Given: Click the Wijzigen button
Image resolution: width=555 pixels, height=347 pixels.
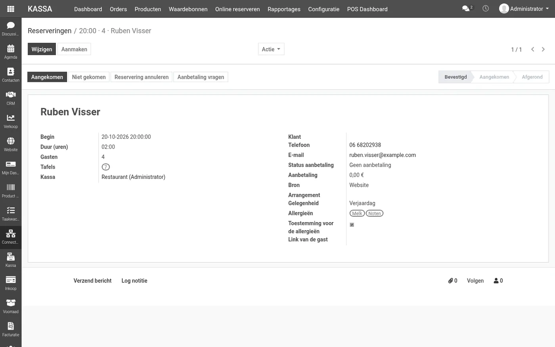Looking at the screenshot, I should pyautogui.click(x=42, y=49).
